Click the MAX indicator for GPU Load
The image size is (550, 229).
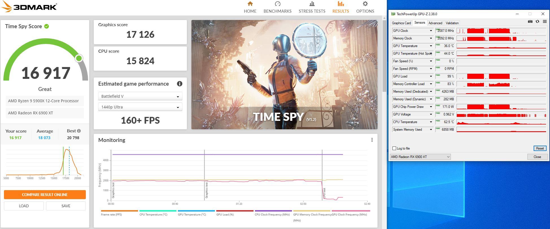click(x=438, y=75)
